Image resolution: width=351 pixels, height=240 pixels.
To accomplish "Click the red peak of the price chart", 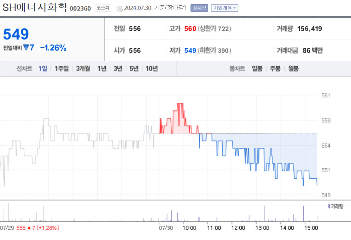I will click(x=180, y=103).
